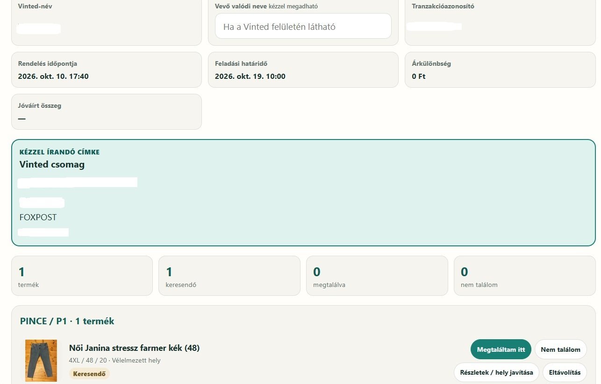601x384 pixels.
Task: Select the 'FOXPOST' carrier text
Action: coord(38,217)
